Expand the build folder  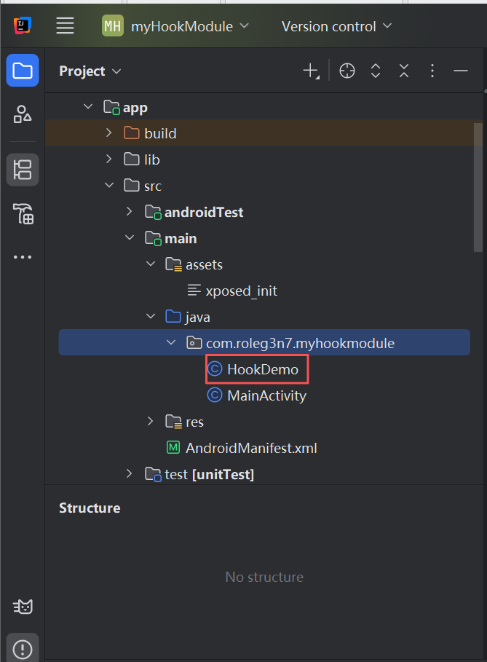pyautogui.click(x=108, y=133)
